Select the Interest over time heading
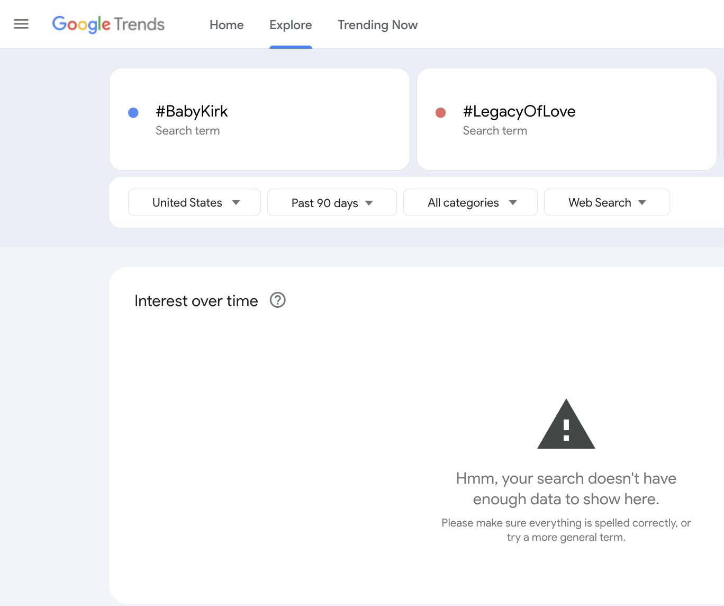Viewport: 724px width, 606px height. click(196, 301)
